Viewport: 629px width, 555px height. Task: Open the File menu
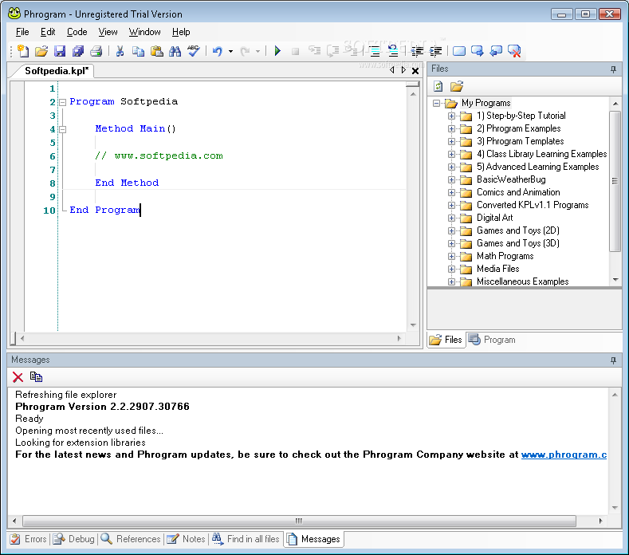22,32
